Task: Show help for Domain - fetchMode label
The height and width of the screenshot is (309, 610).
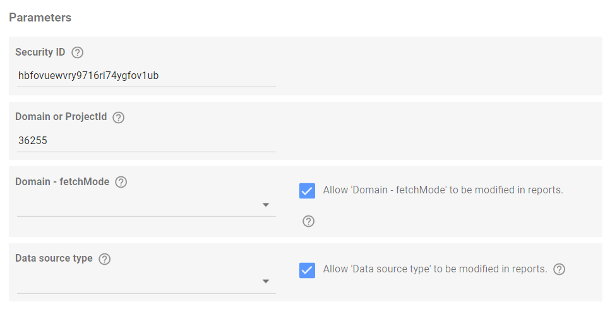Action: tap(121, 182)
